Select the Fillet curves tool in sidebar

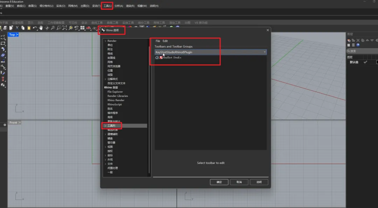(x=3, y=67)
